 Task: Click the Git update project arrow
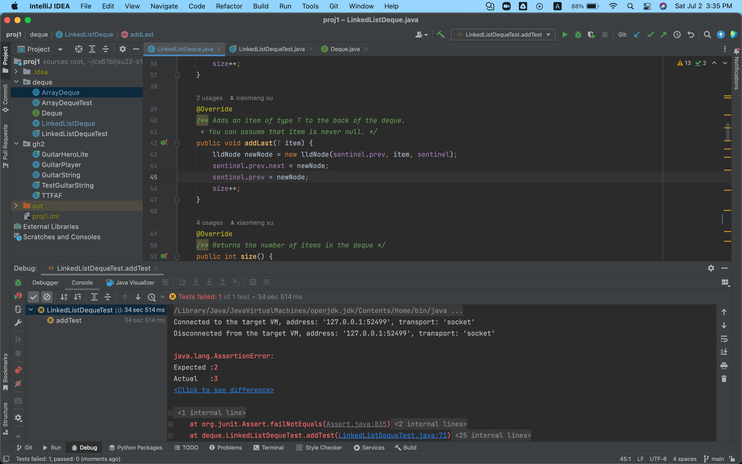click(637, 35)
